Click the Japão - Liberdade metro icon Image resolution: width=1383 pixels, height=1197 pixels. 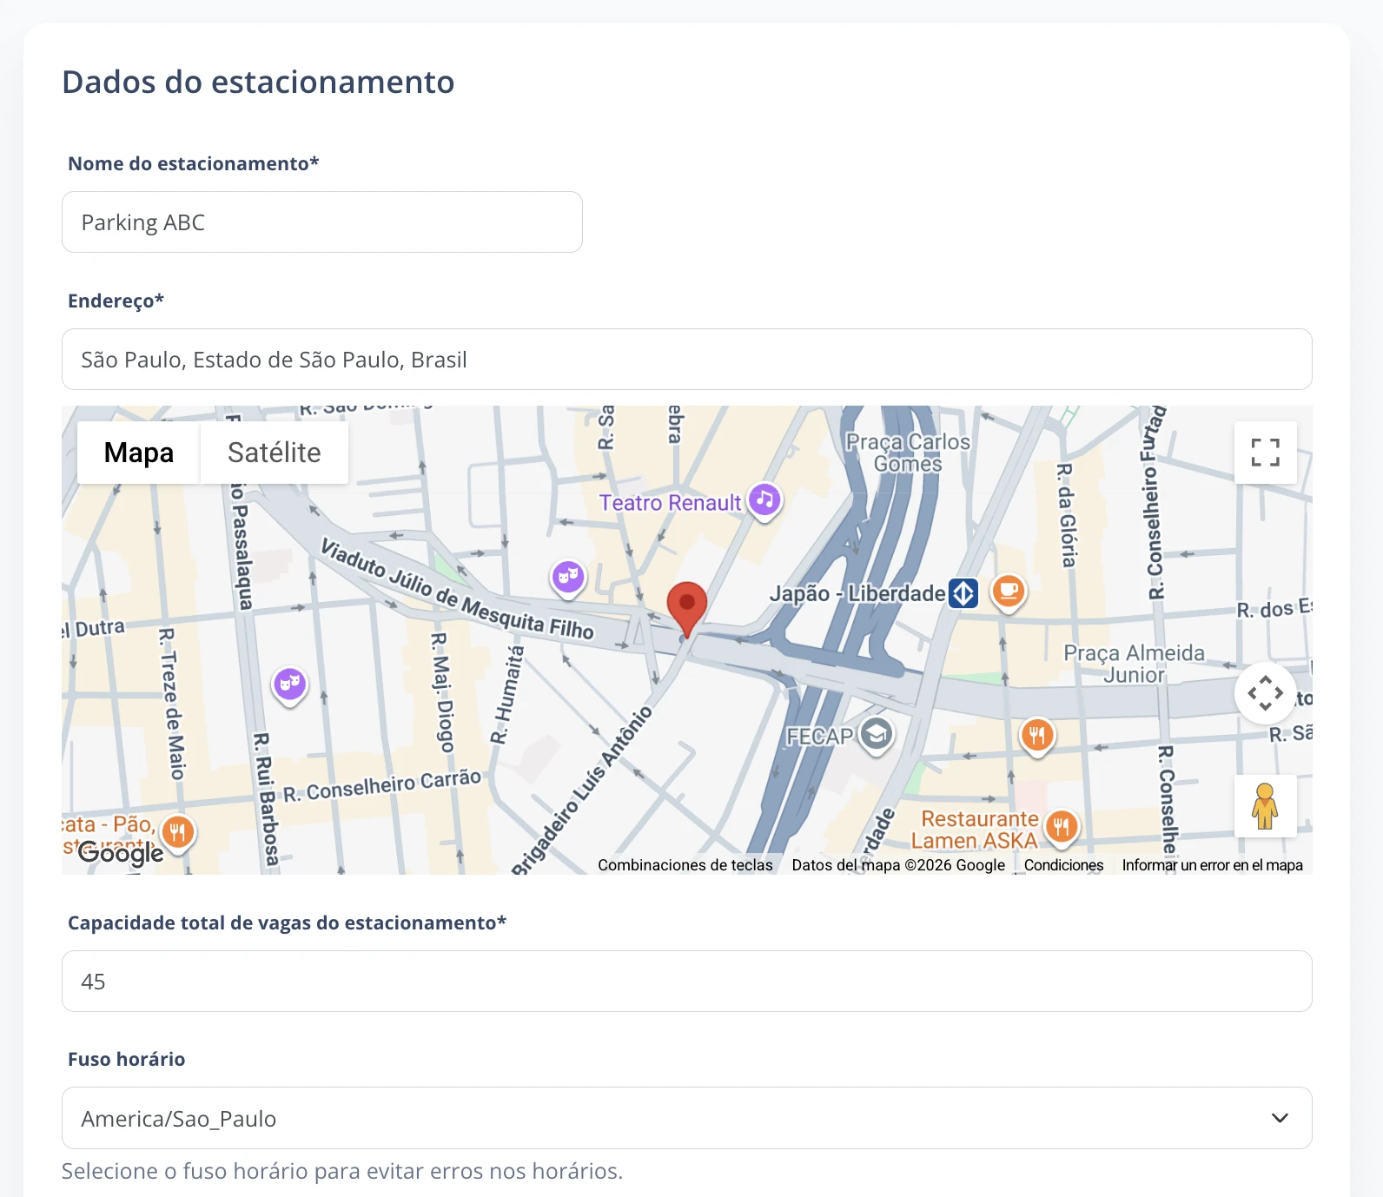(963, 594)
